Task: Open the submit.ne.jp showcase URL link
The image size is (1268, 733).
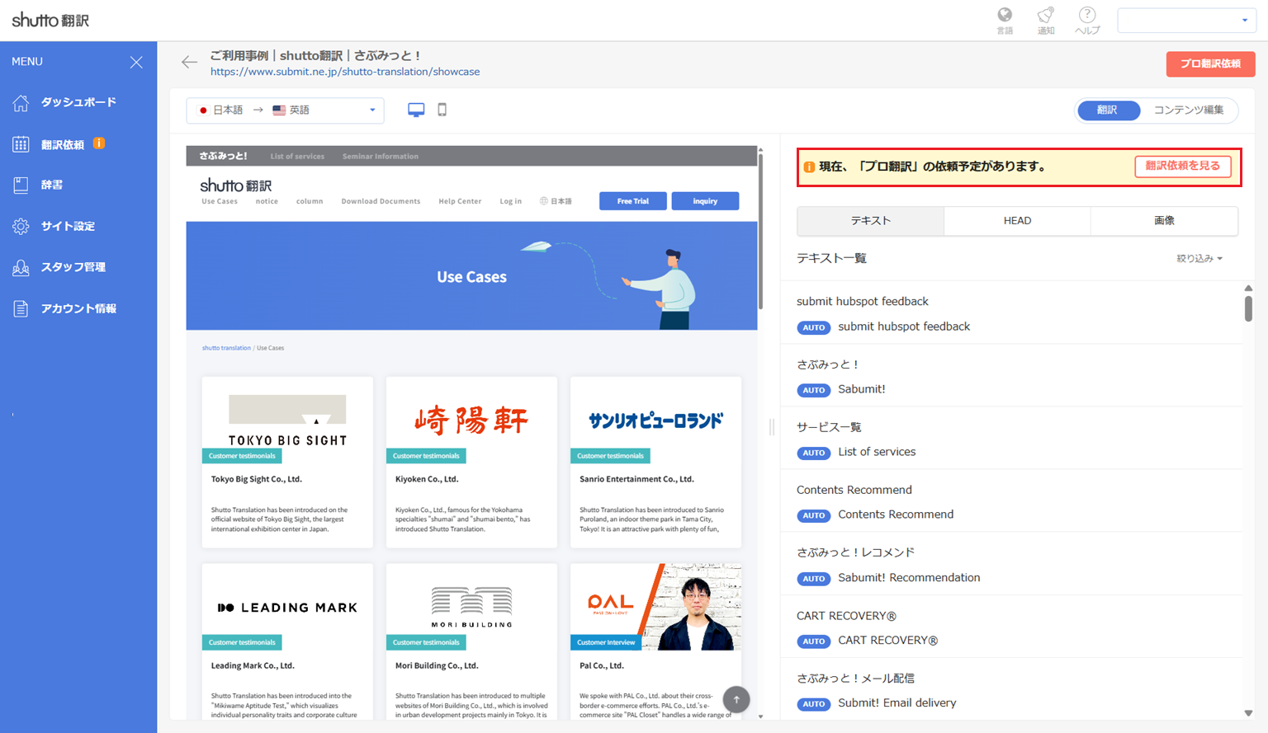Action: [x=345, y=72]
